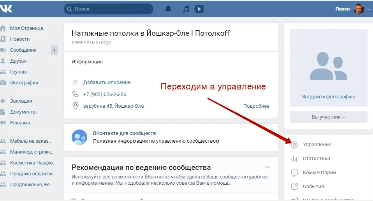The image size is (373, 201).
Task: Click the star icon beside Закладки
Action: click(x=3, y=101)
